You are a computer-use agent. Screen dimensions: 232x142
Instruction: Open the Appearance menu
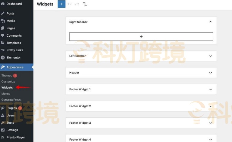click(x=15, y=67)
